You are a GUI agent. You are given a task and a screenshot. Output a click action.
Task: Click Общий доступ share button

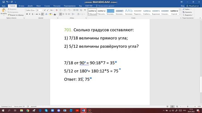(x=193, y=6)
